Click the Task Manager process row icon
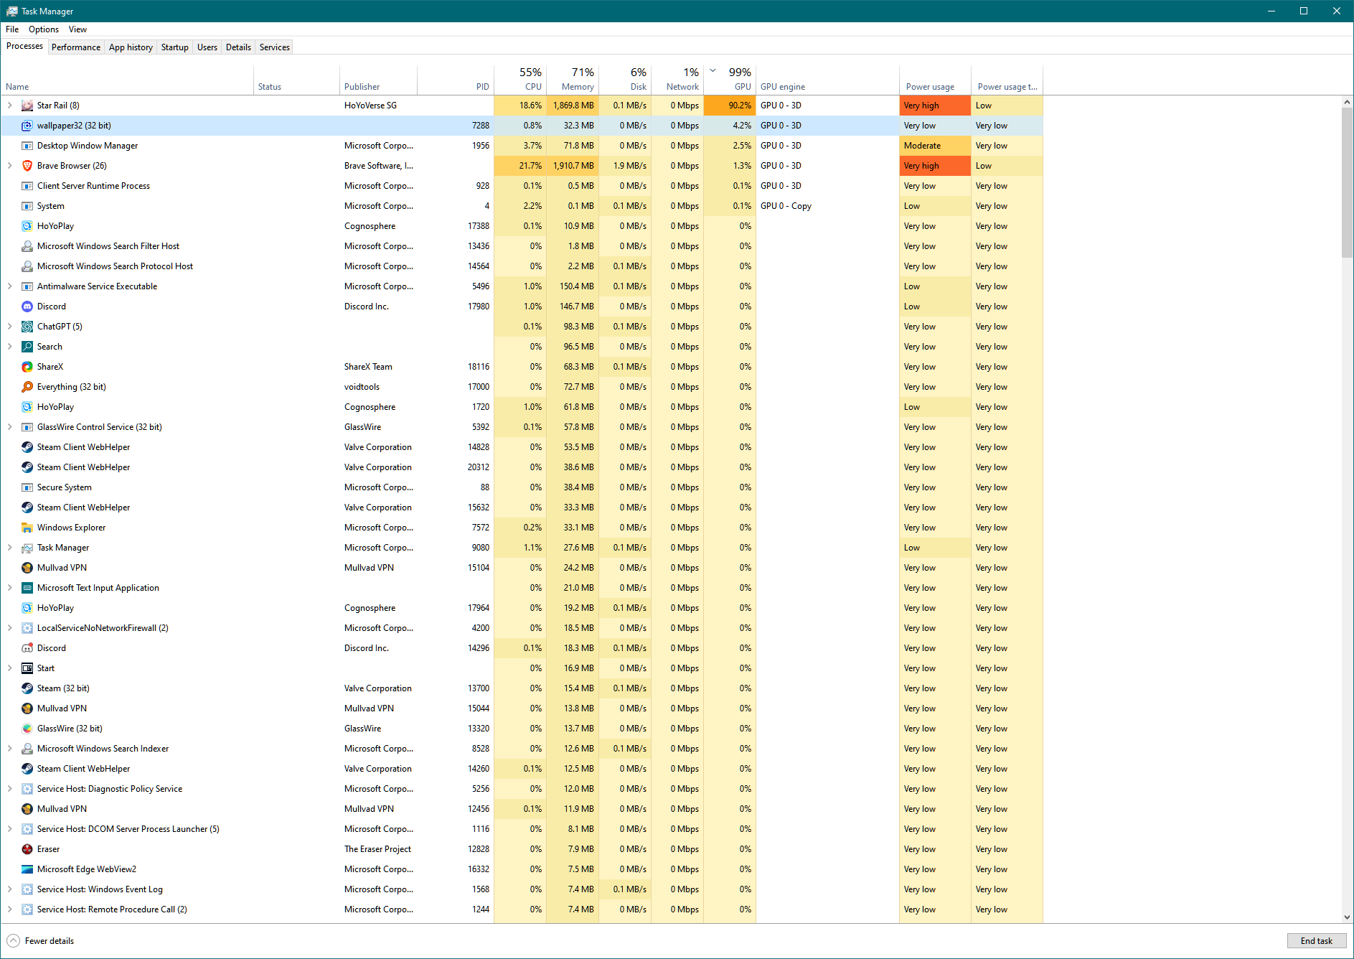Viewport: 1354px width, 959px height. click(x=27, y=548)
